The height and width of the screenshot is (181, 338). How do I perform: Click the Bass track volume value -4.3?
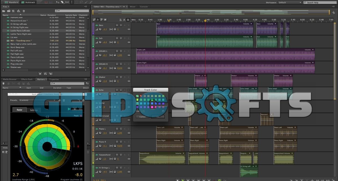105,29
